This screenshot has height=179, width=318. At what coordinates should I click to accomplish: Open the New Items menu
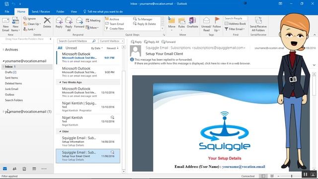[x=15, y=24]
